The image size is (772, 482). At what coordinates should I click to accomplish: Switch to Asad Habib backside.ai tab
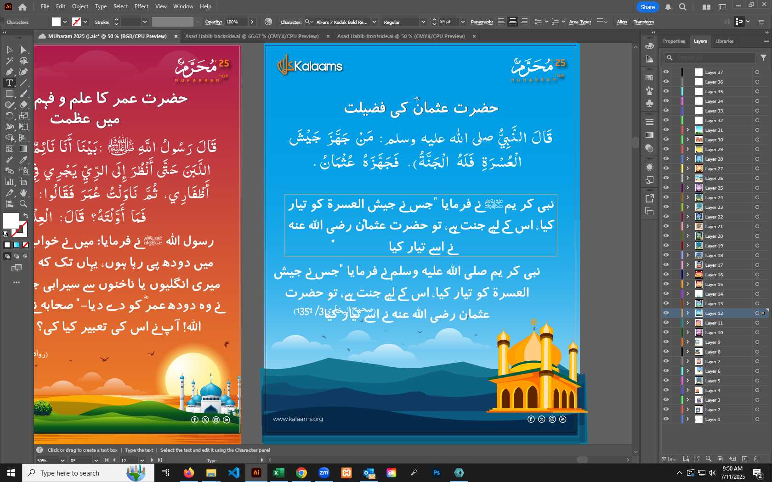(x=251, y=36)
